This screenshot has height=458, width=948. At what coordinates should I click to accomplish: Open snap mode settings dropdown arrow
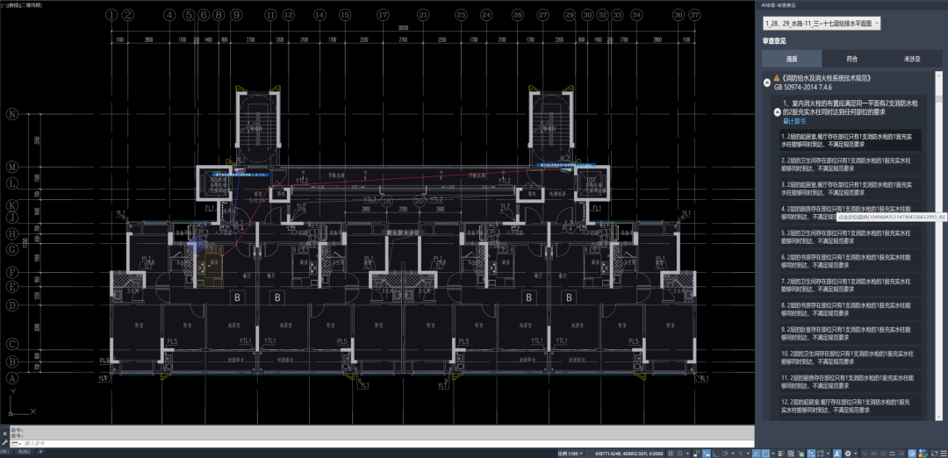[x=687, y=453]
